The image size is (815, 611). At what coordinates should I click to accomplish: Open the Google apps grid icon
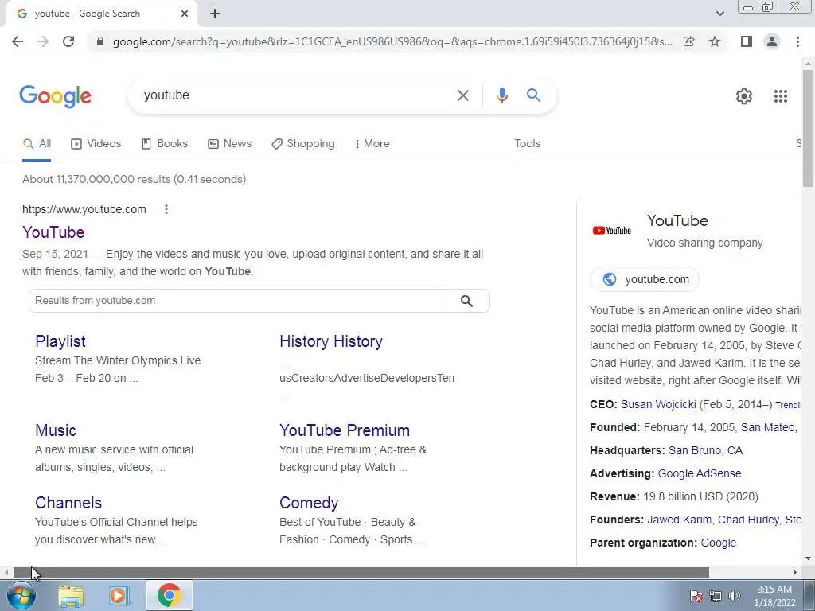coord(780,96)
